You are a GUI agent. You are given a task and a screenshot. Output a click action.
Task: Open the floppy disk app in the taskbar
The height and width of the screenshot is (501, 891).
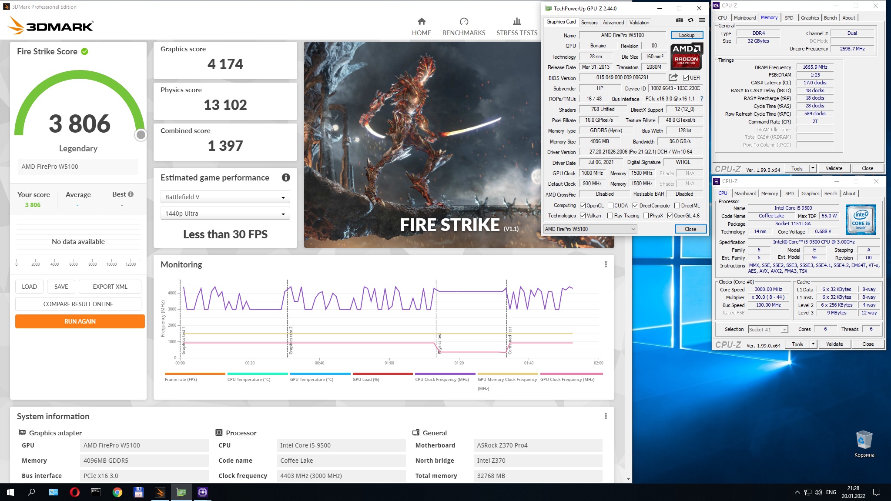click(x=138, y=492)
